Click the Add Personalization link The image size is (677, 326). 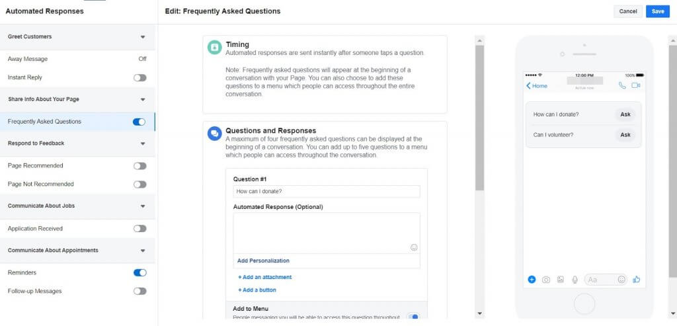[x=263, y=261]
